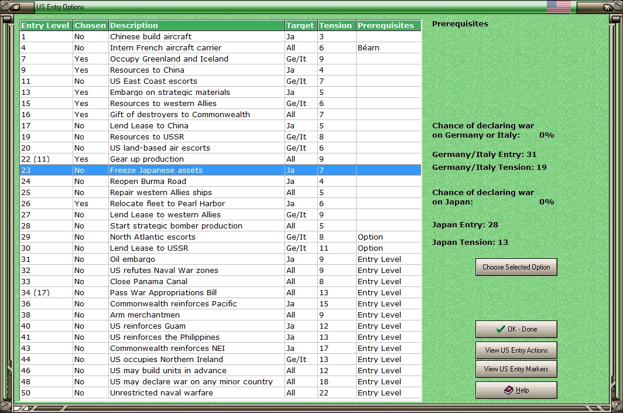Select Reopen Burma Road option

click(221, 181)
